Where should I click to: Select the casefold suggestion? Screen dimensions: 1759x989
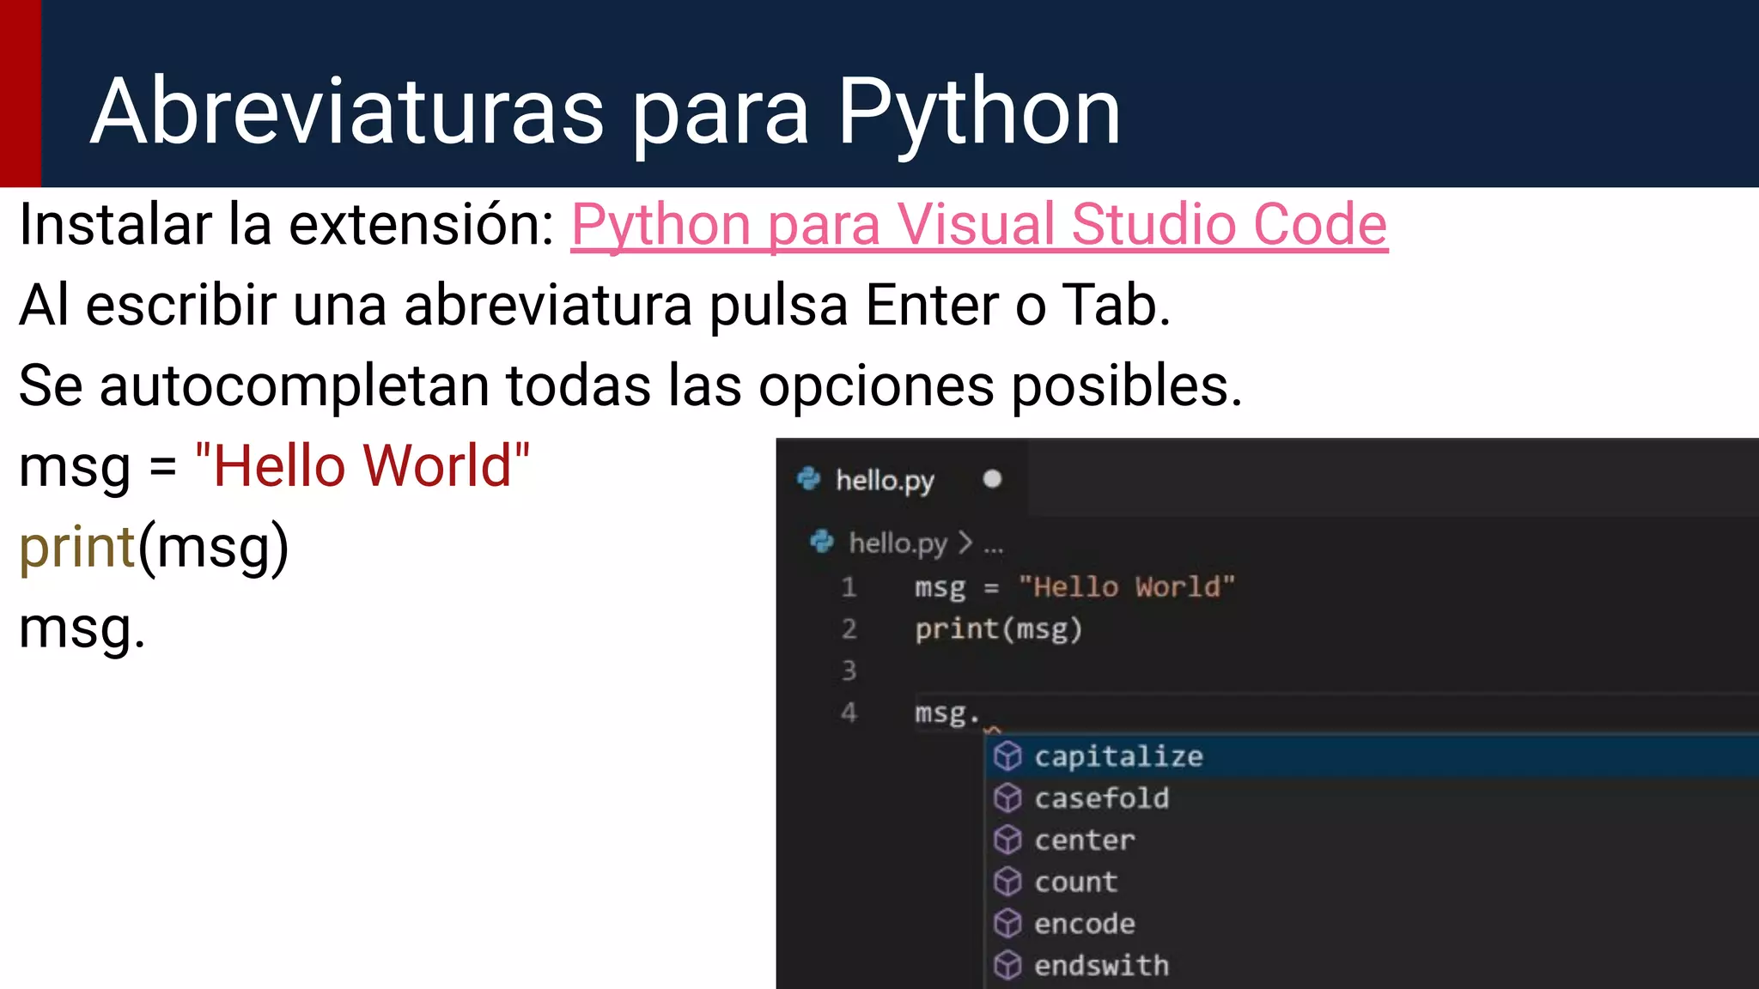pyautogui.click(x=1372, y=798)
